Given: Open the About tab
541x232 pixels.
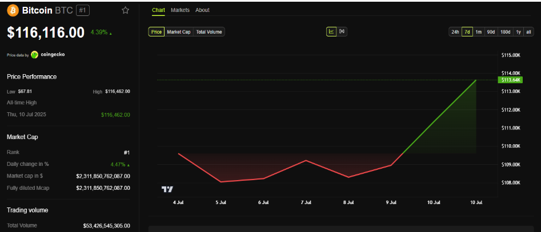Looking at the screenshot, I should (202, 10).
